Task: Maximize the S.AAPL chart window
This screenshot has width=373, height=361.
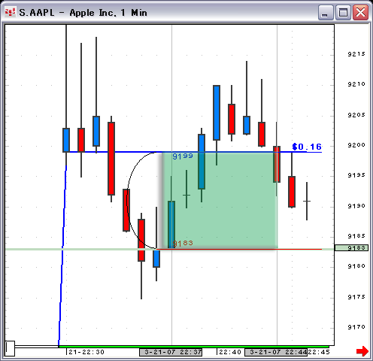Action: point(343,13)
